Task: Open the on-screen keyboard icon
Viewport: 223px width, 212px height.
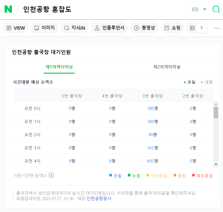Action: (x=195, y=9)
